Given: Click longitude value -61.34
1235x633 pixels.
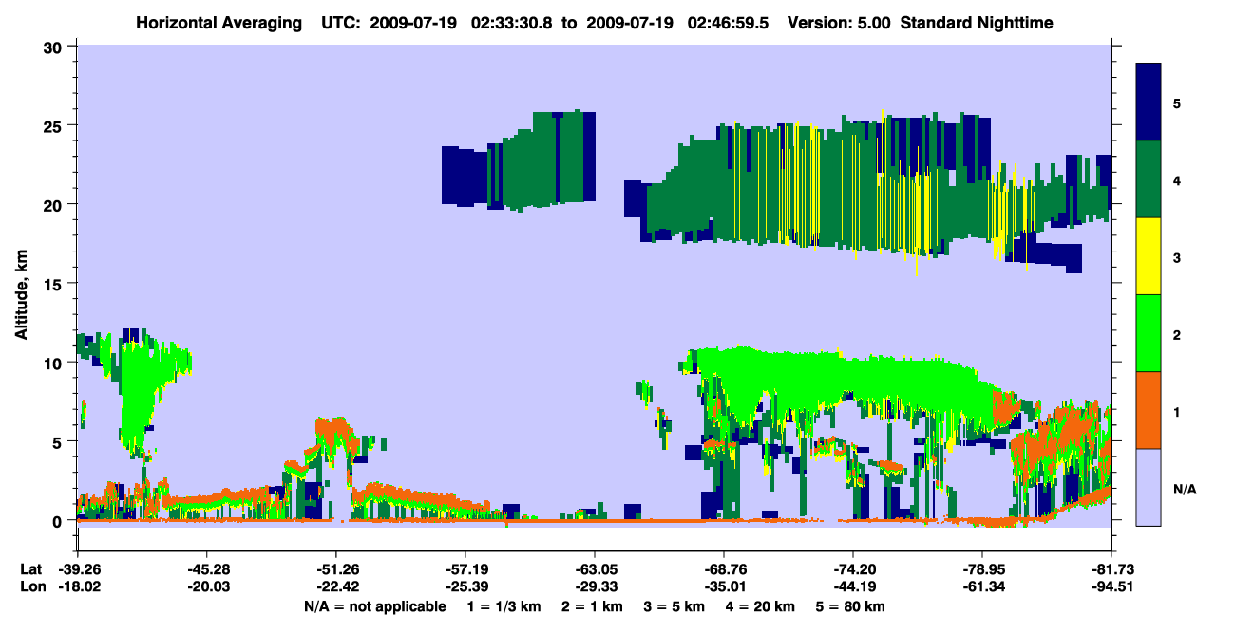Looking at the screenshot, I should 982,586.
